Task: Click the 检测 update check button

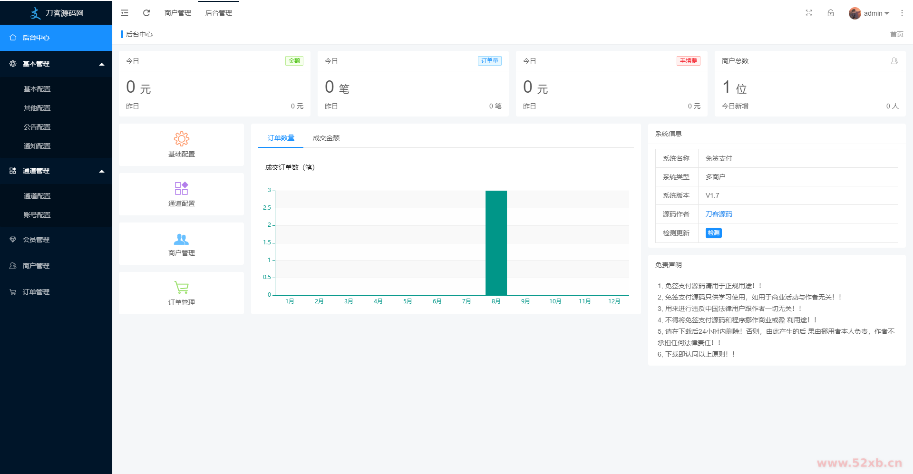Action: pyautogui.click(x=713, y=233)
